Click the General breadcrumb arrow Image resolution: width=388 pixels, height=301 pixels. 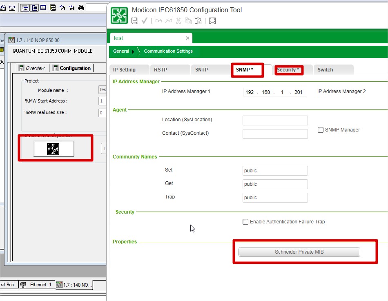[133, 51]
